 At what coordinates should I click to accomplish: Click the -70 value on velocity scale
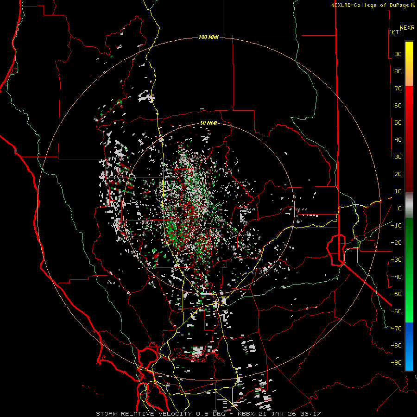point(396,329)
